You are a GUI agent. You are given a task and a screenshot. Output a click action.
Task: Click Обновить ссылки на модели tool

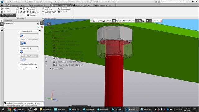point(65,9)
